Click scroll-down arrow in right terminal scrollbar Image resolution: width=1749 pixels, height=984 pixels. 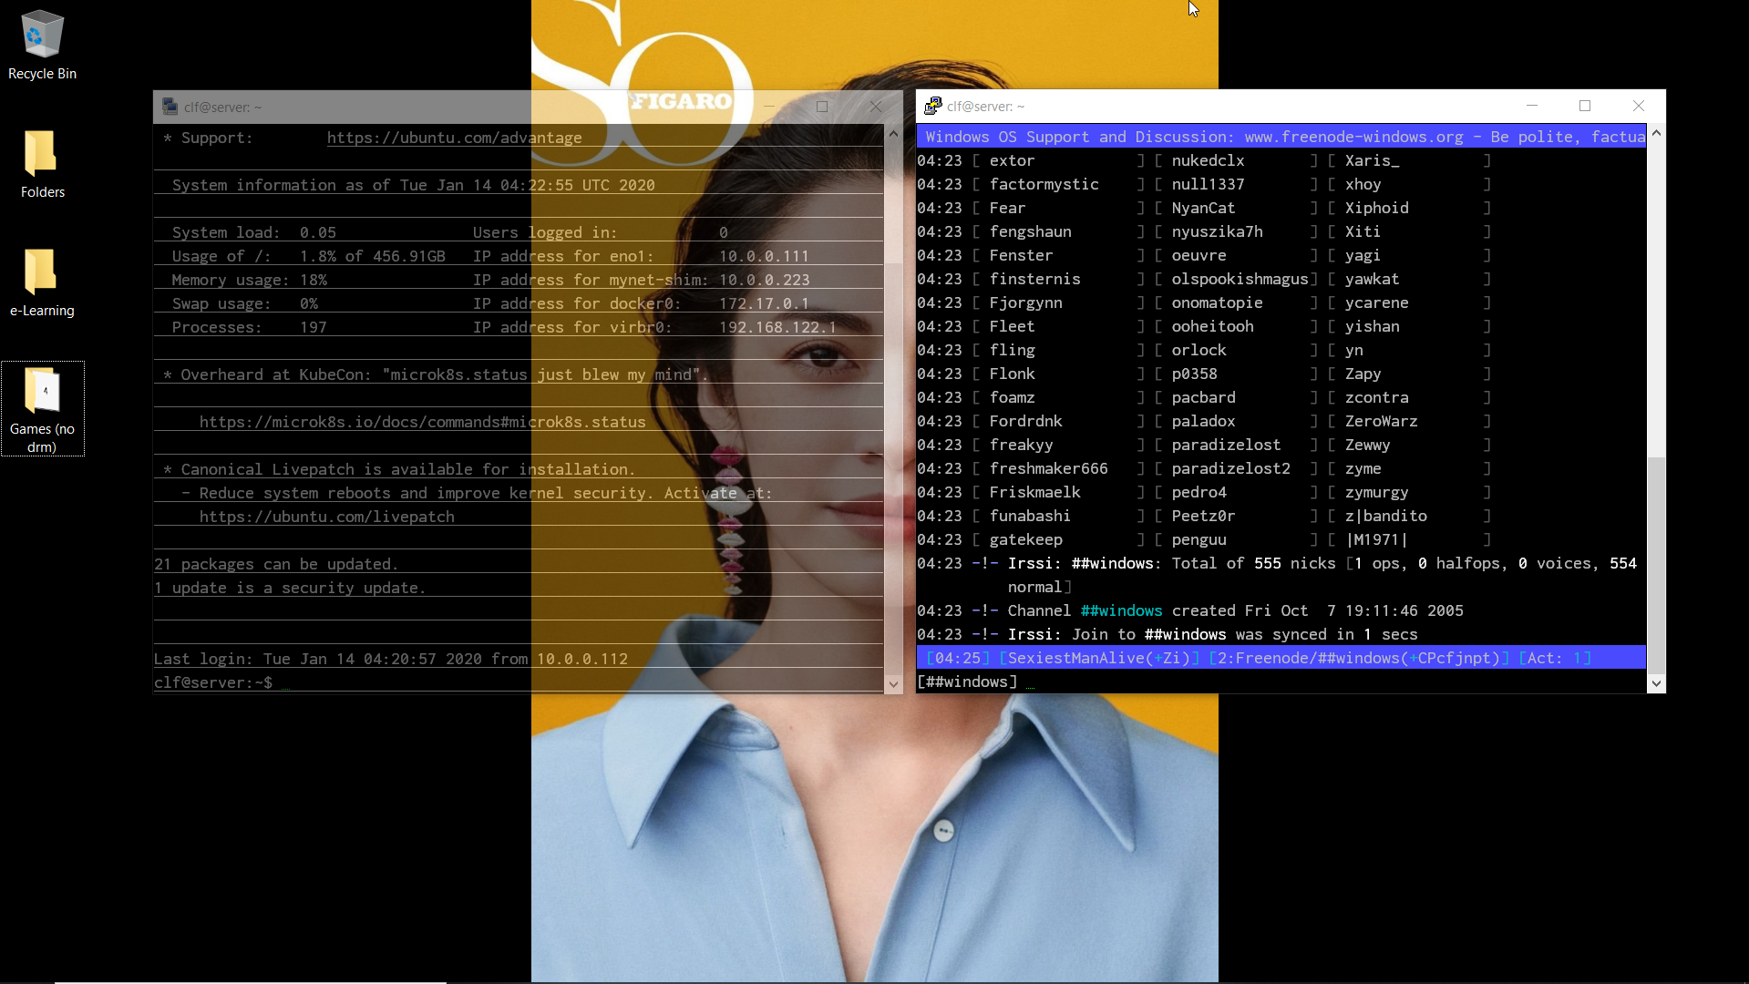[x=1656, y=683]
